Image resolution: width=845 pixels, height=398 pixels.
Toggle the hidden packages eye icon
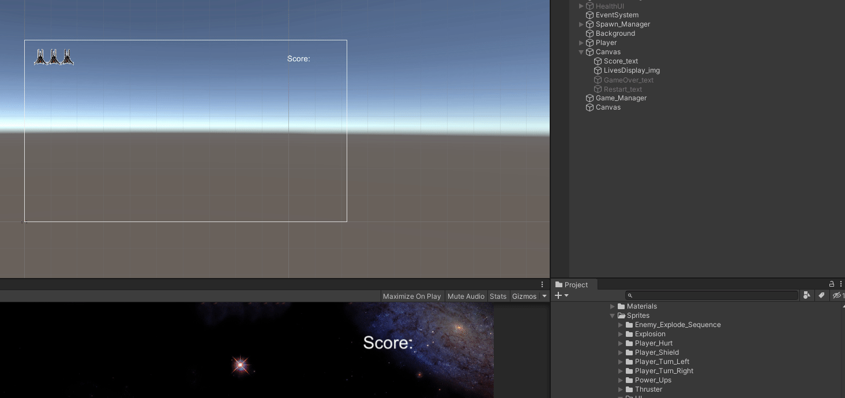point(837,295)
